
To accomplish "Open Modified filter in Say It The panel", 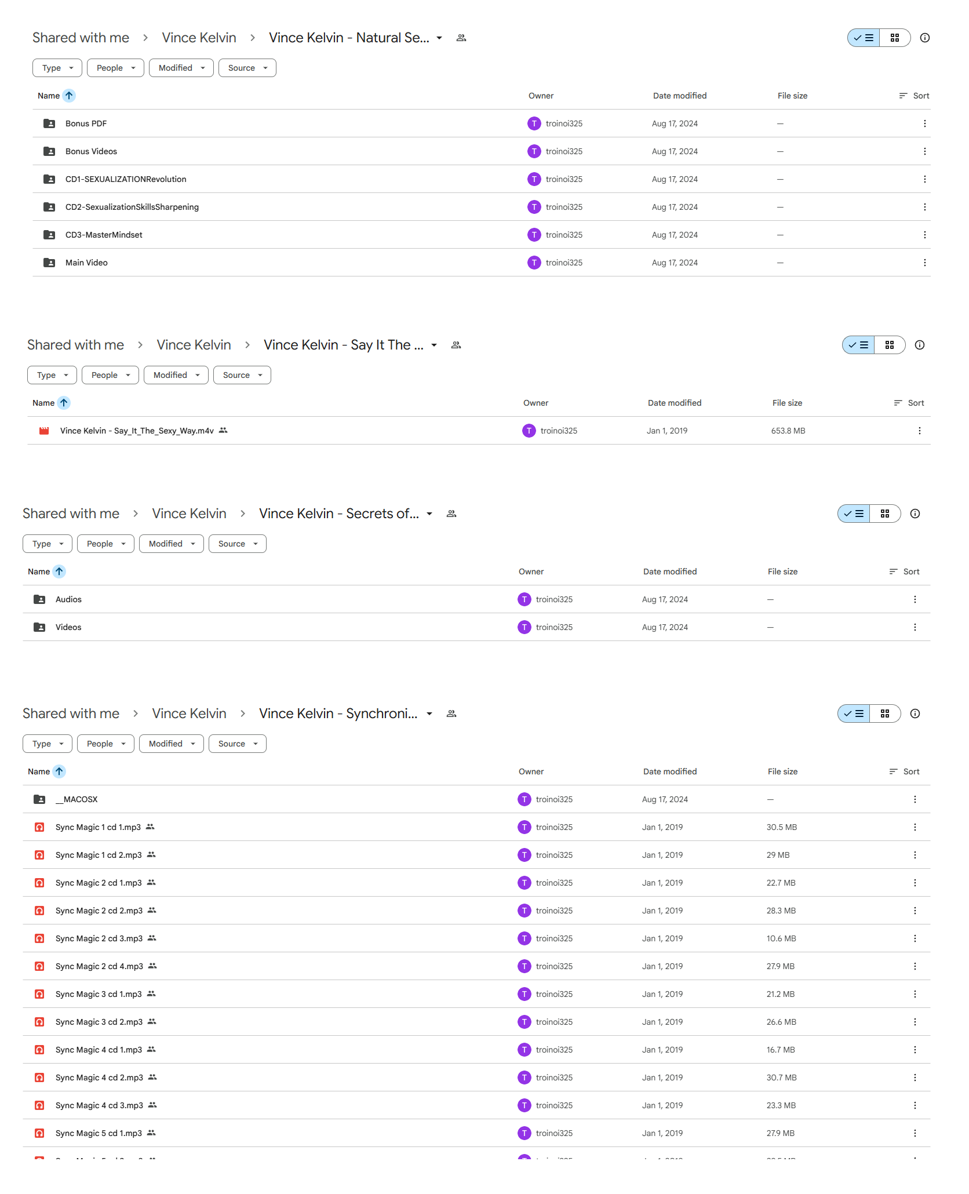I will point(176,375).
